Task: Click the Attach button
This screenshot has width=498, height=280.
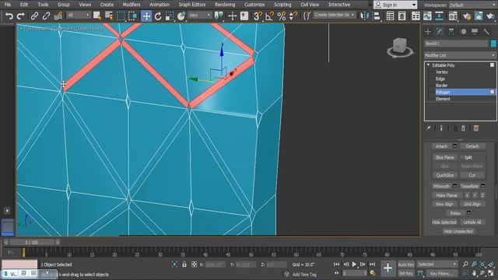Action: [441, 146]
